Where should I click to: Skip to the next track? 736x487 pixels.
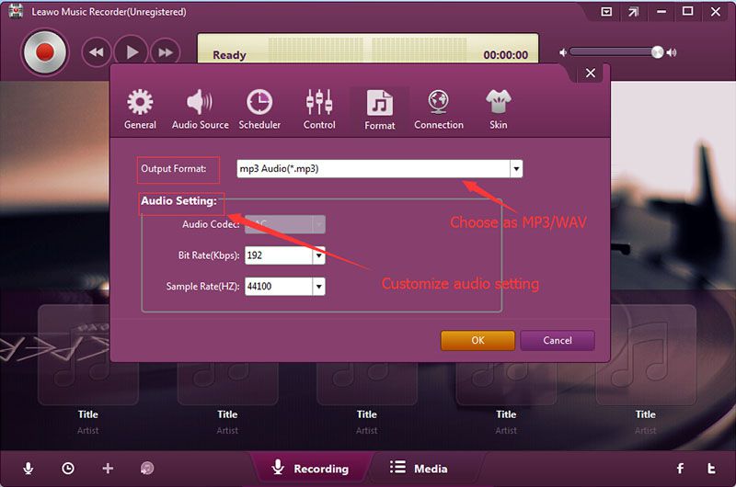166,52
